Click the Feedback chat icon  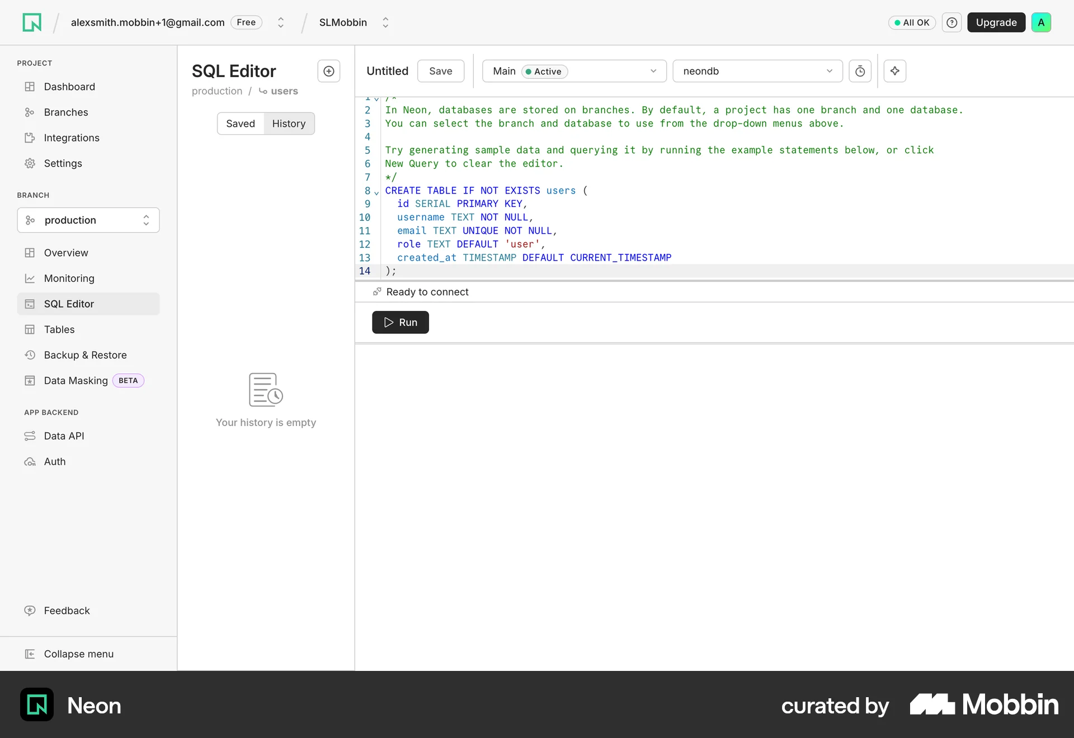(x=30, y=611)
